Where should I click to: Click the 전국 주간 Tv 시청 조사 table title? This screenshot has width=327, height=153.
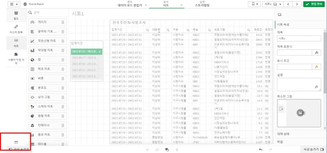(129, 22)
